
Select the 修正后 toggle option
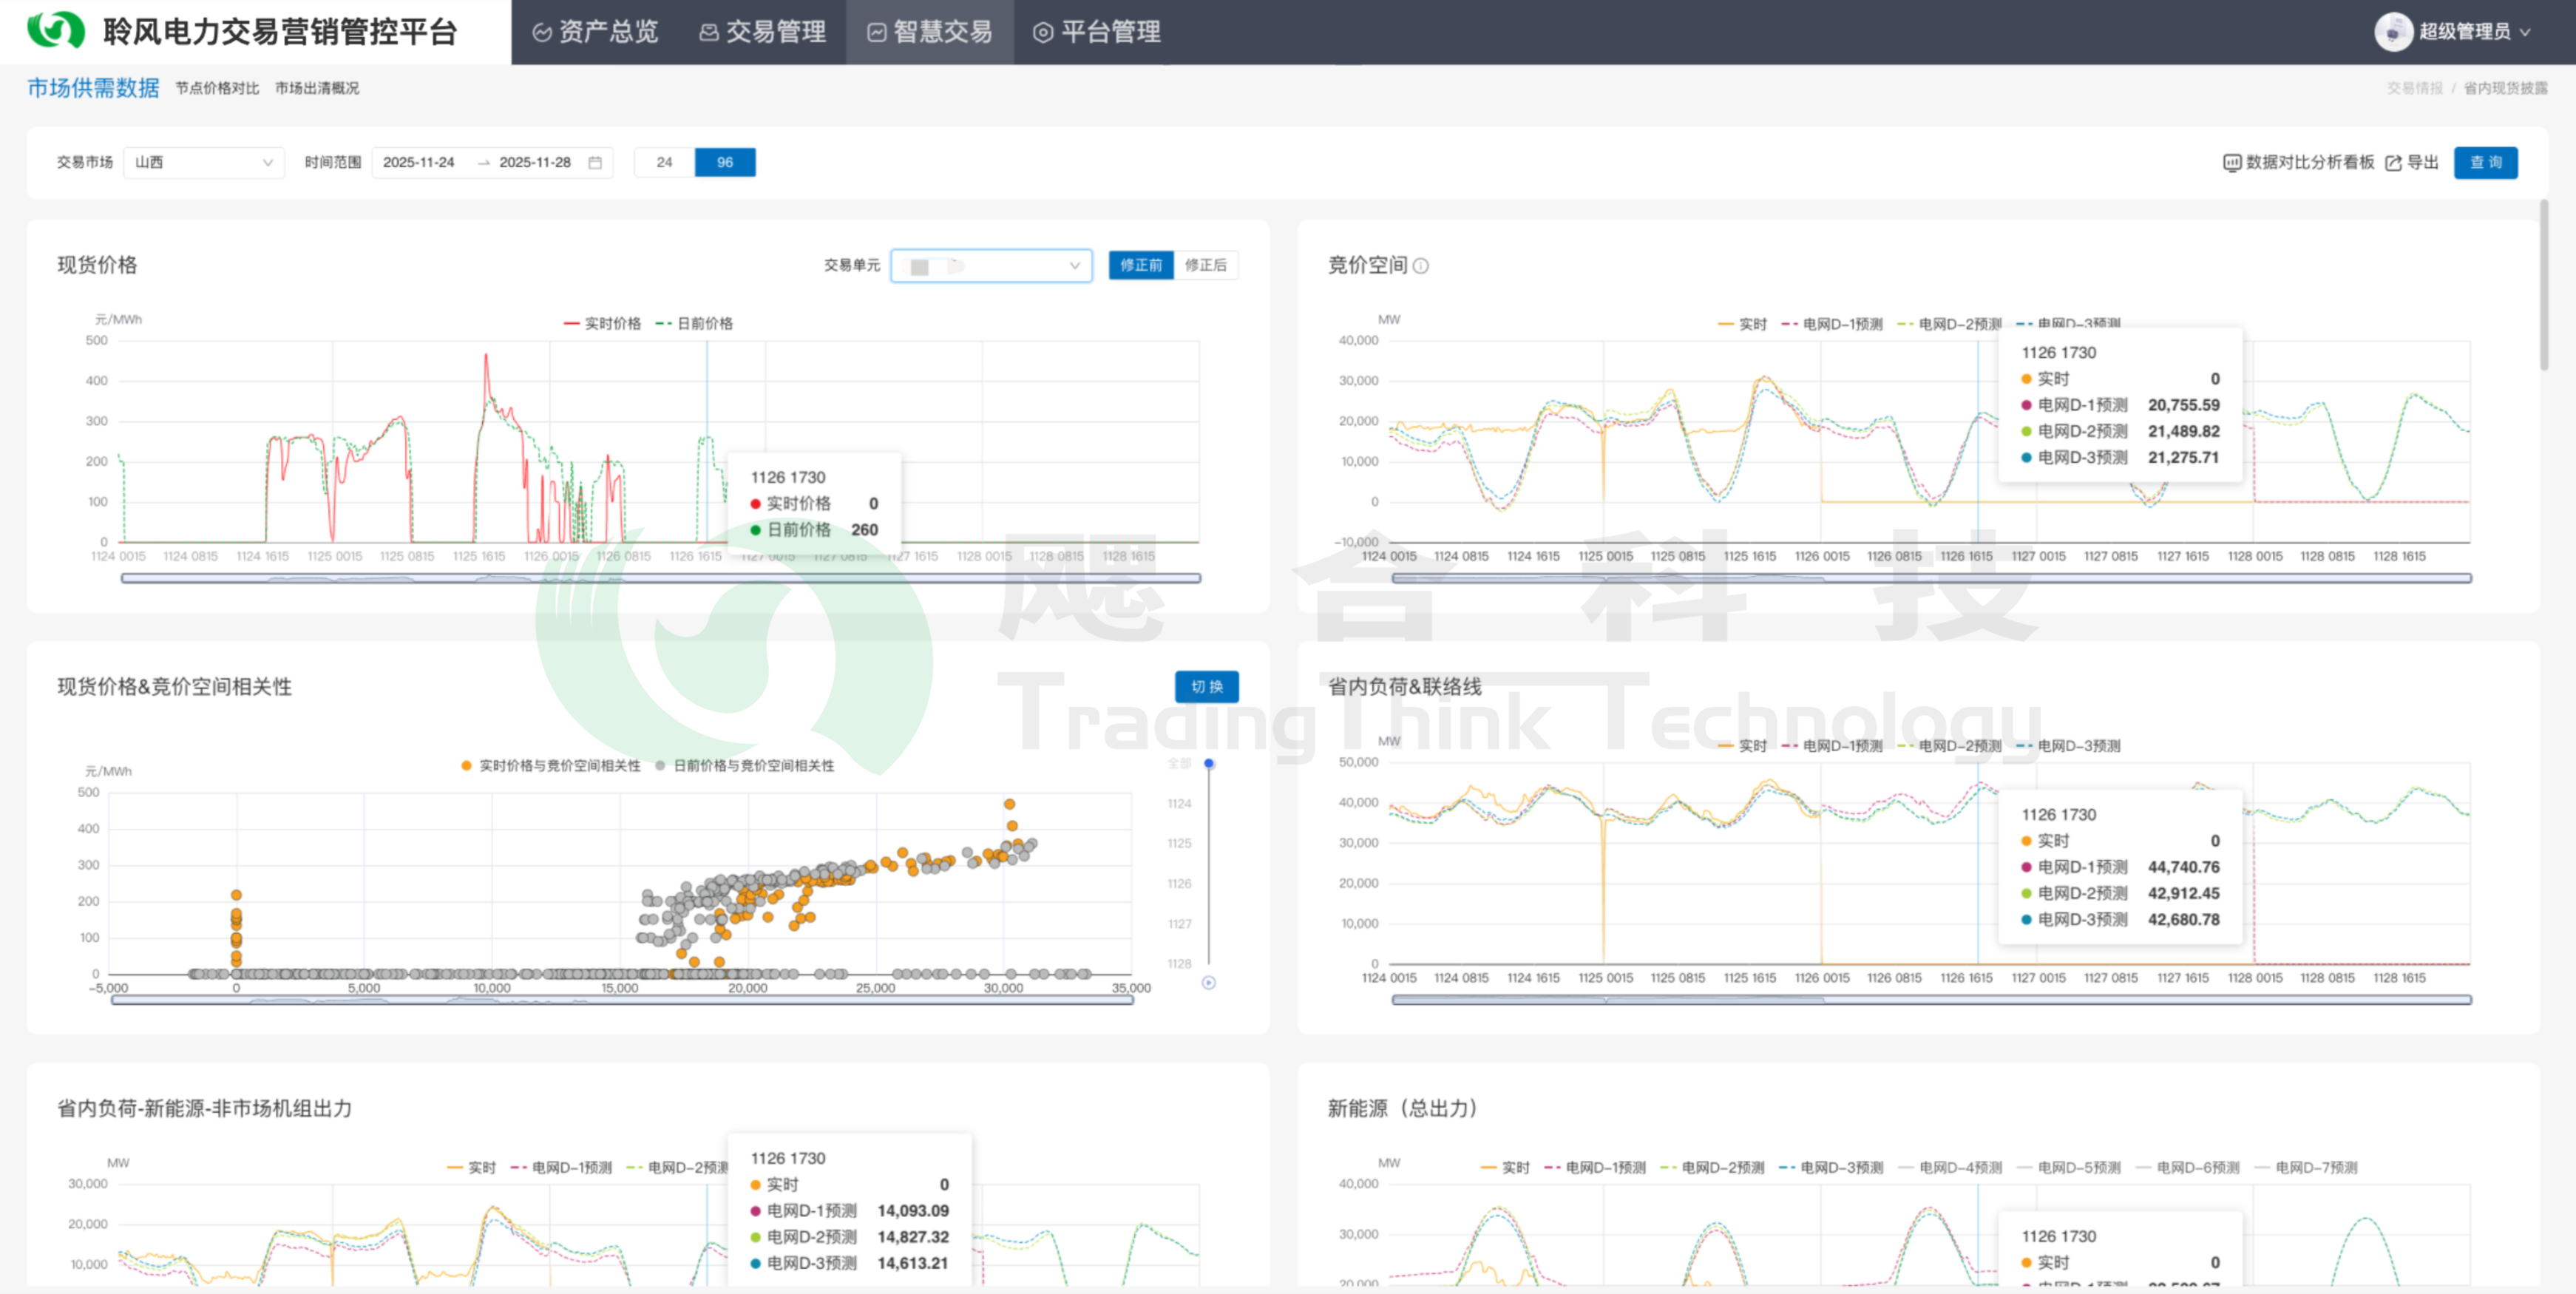pyautogui.click(x=1205, y=265)
